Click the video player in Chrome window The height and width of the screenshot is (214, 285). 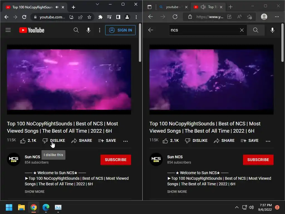[x=69, y=79]
